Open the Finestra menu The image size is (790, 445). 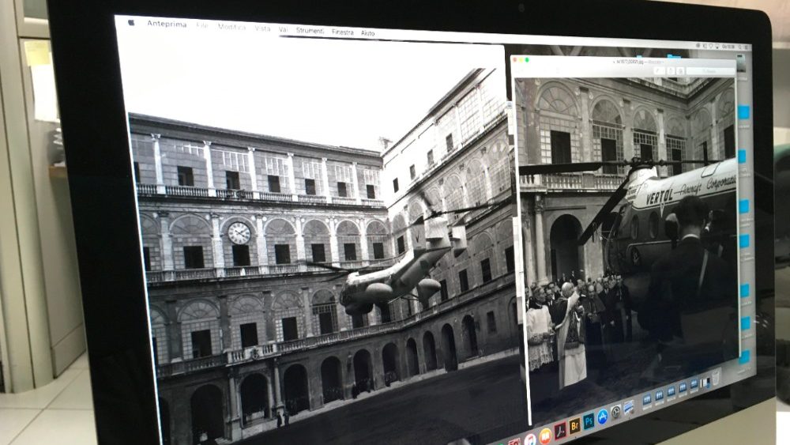[x=343, y=32]
